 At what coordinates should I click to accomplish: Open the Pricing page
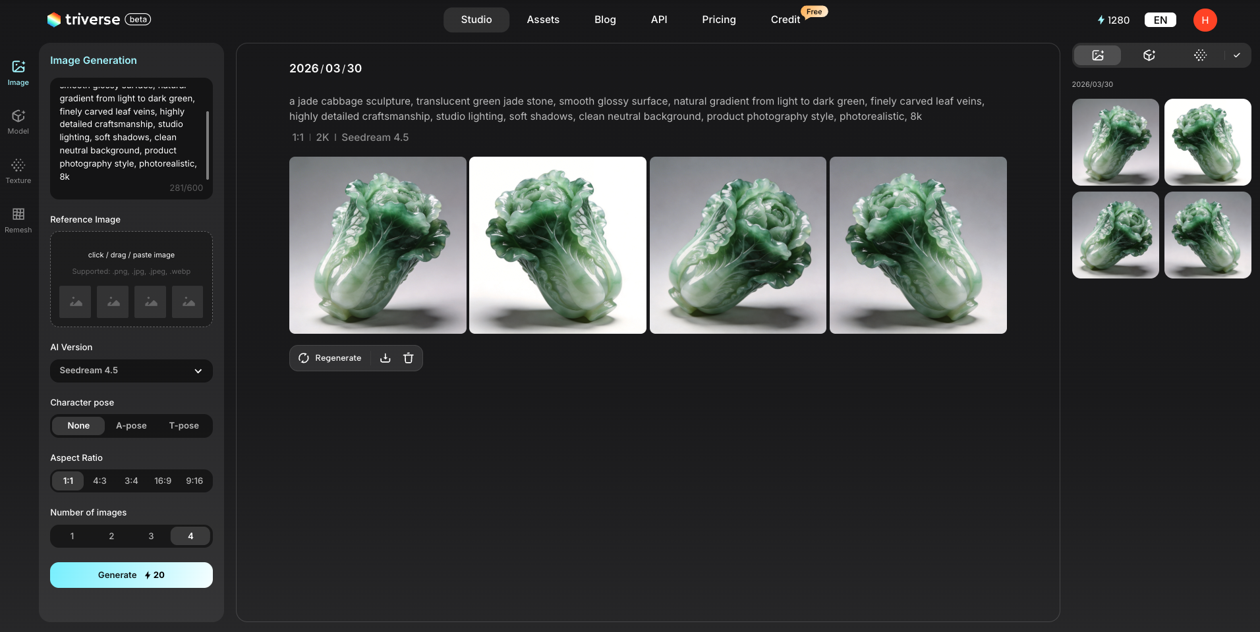pos(718,20)
